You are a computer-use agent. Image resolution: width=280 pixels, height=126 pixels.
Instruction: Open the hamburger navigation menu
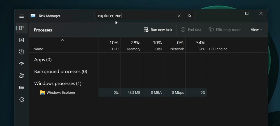[21, 16]
